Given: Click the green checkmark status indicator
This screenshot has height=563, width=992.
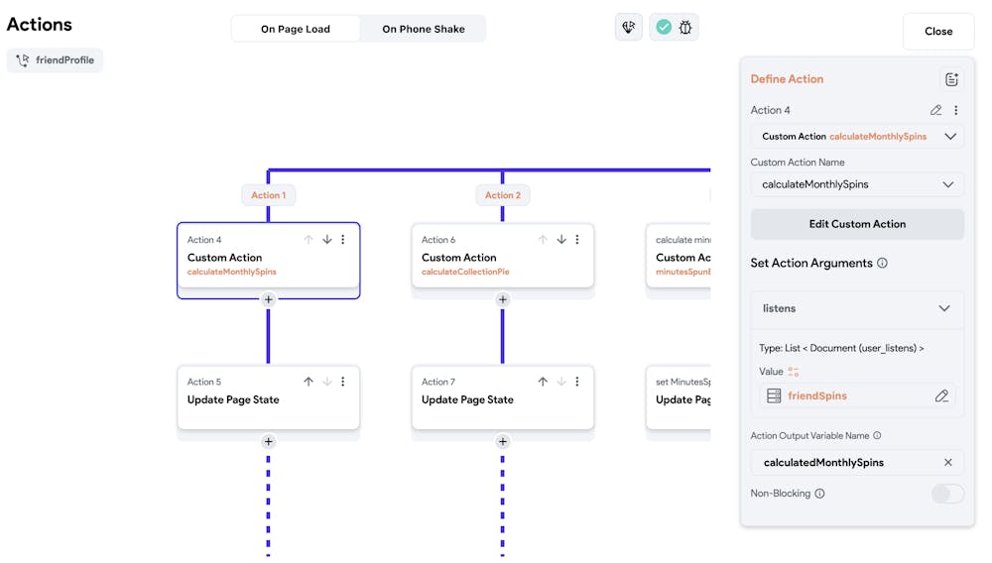Looking at the screenshot, I should (x=663, y=28).
